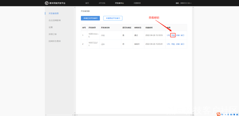239x116 pixels.
Task: Click Sogou toolbar microphone icon
Action: pos(228,114)
